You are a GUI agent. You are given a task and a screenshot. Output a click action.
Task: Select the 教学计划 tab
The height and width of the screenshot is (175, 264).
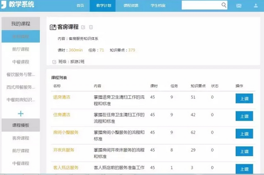coord(103,6)
